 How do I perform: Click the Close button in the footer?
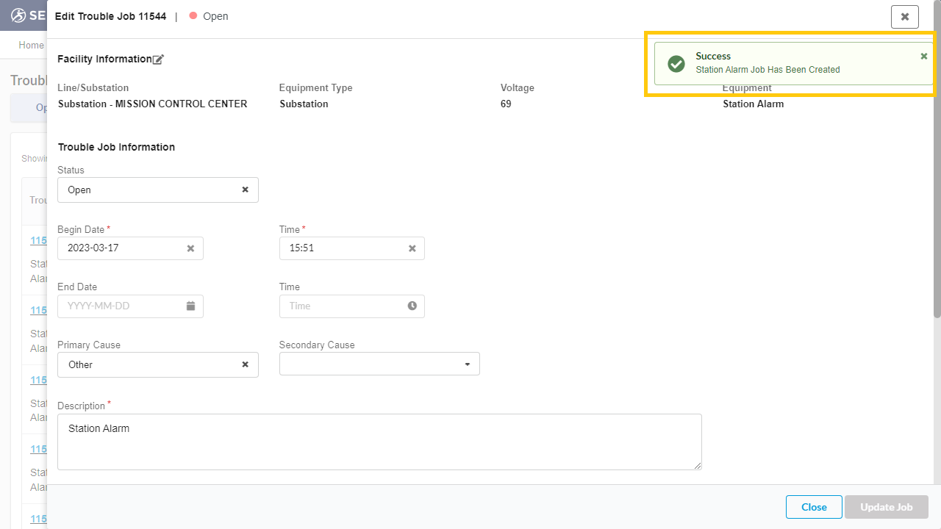(814, 507)
